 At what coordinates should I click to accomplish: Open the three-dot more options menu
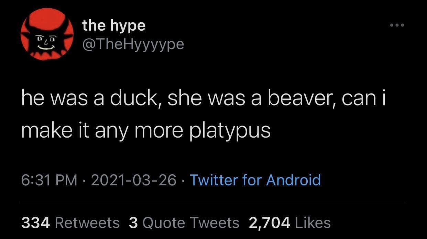(397, 25)
